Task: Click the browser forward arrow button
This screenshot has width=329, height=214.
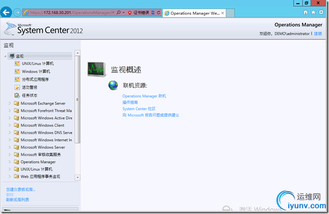Action: pos(17,13)
